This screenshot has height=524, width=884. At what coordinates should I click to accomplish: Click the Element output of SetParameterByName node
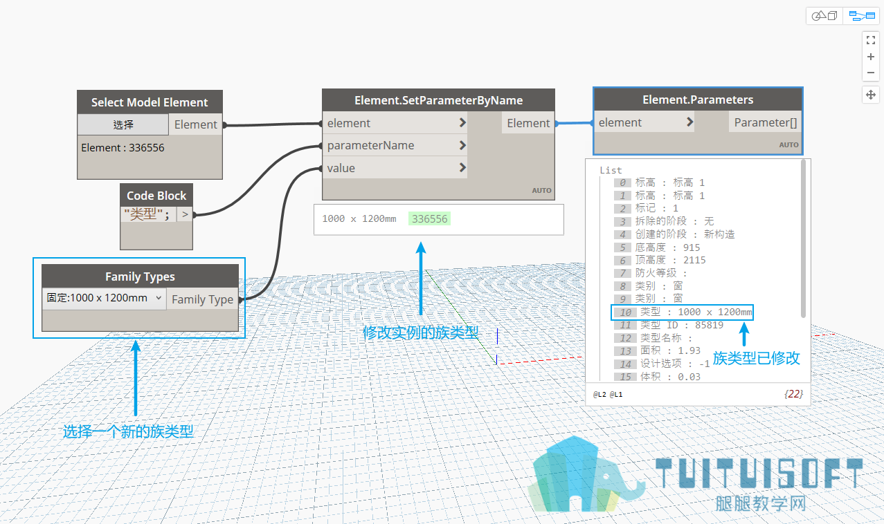click(x=528, y=123)
